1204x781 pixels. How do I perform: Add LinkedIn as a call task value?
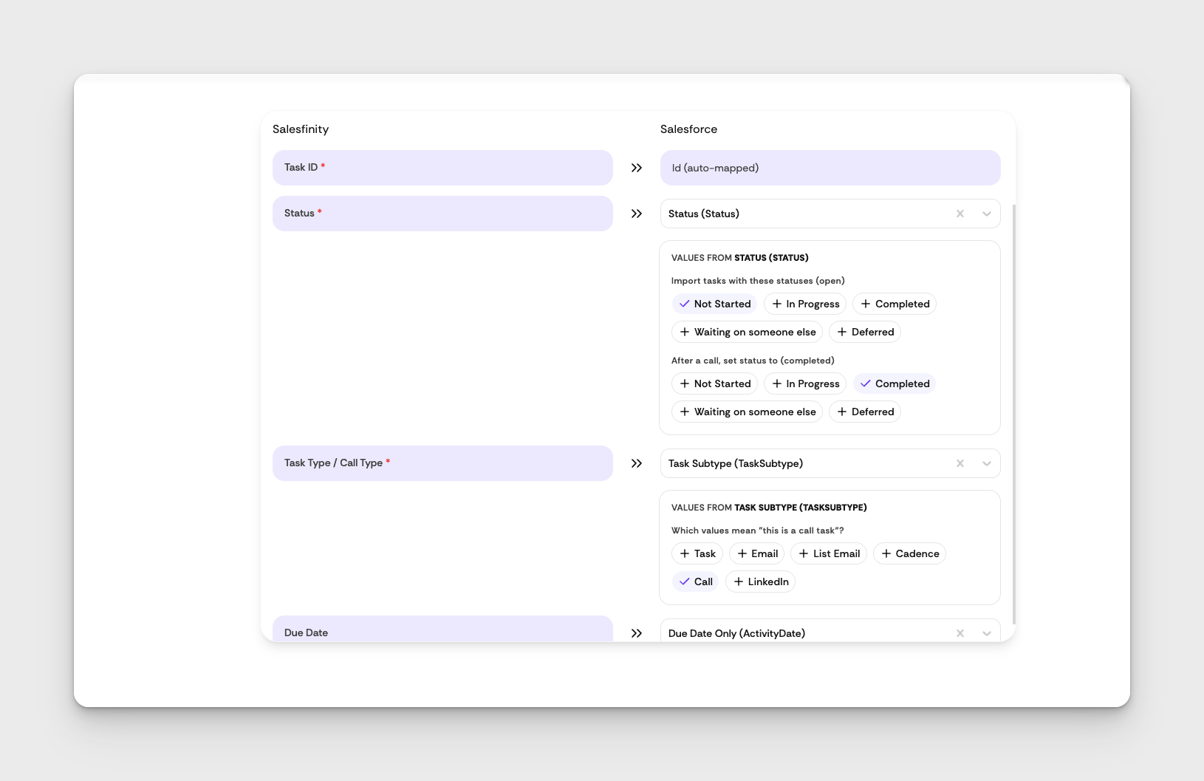760,582
